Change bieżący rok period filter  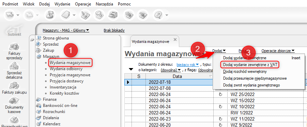coord(188,64)
